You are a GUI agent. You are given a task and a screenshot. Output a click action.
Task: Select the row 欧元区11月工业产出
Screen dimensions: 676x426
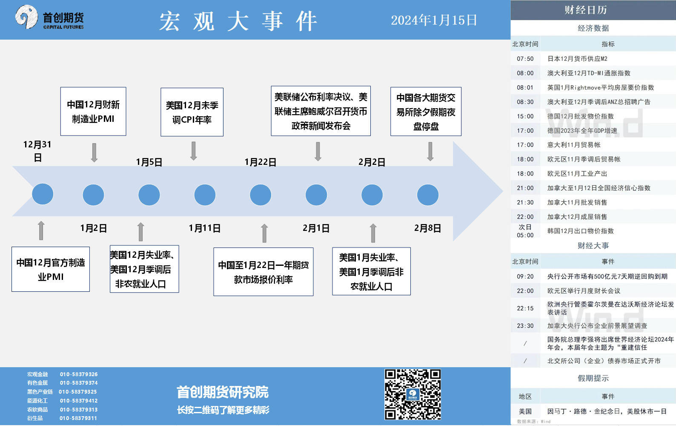coord(593,174)
